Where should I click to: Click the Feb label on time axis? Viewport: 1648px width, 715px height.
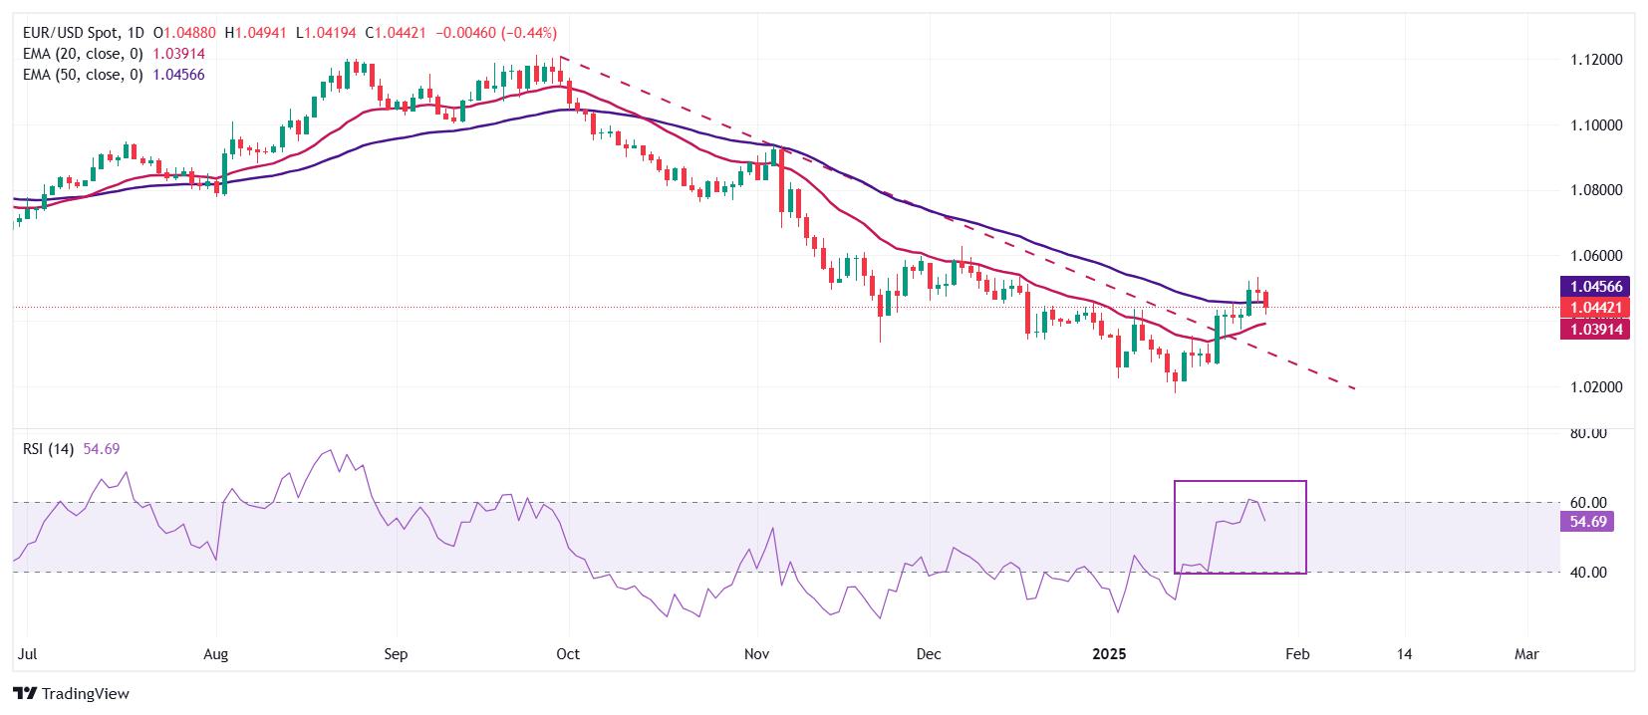1296,654
